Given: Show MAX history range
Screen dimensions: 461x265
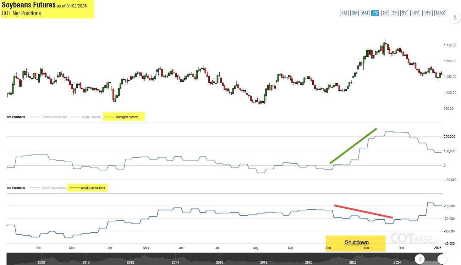Looking at the screenshot, I should point(440,13).
